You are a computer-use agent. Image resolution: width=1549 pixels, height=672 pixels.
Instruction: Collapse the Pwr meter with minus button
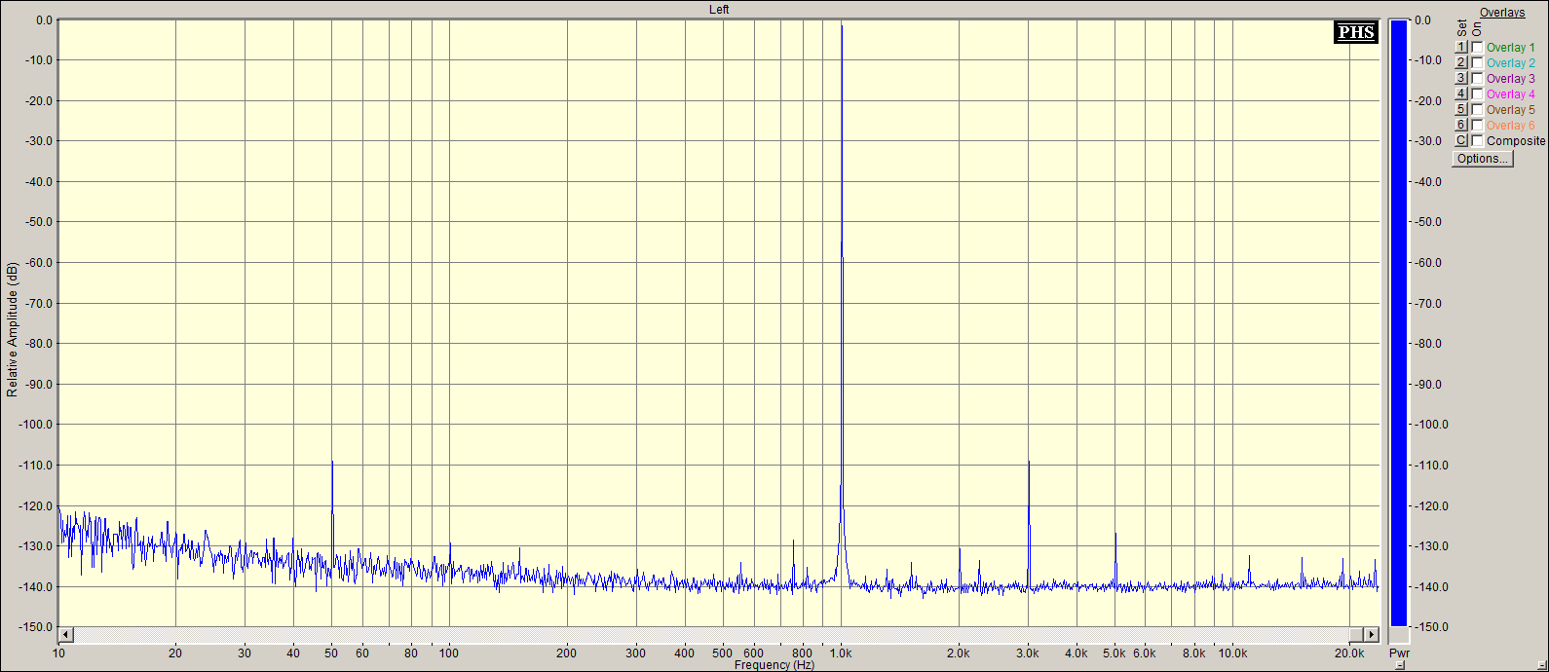coord(1400,665)
